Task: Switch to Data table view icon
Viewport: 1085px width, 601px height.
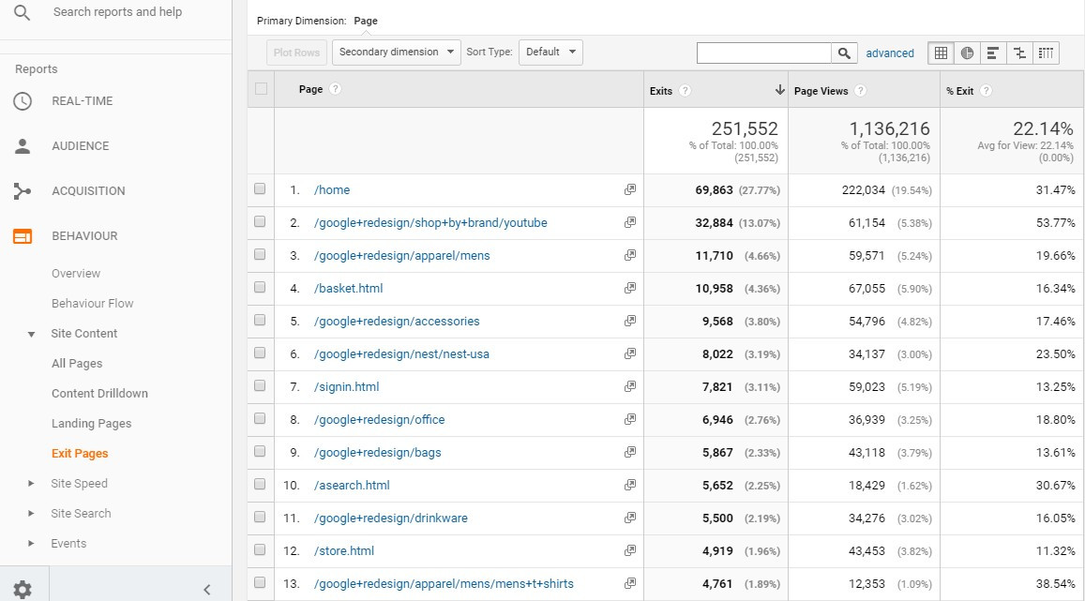Action: point(942,53)
